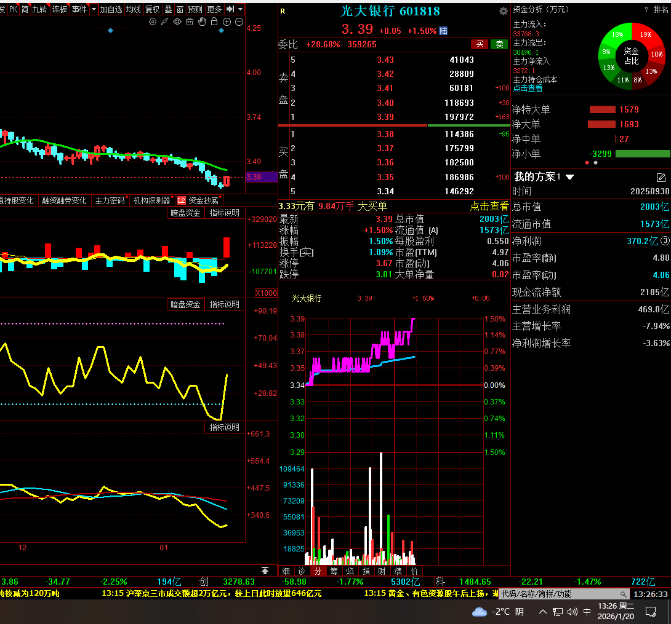Open the 九转 indicator
The width and height of the screenshot is (671, 624).
pos(40,9)
